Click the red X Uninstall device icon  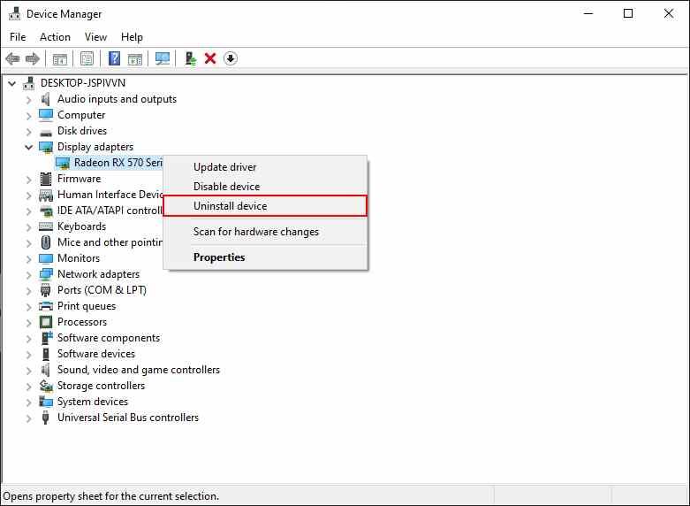point(210,58)
